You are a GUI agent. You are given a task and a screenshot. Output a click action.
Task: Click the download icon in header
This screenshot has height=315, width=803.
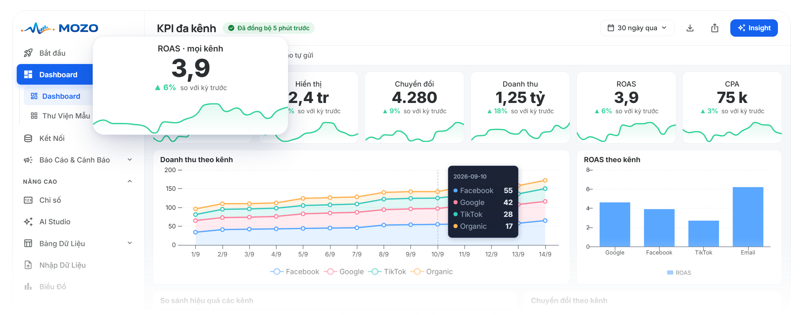click(x=690, y=28)
